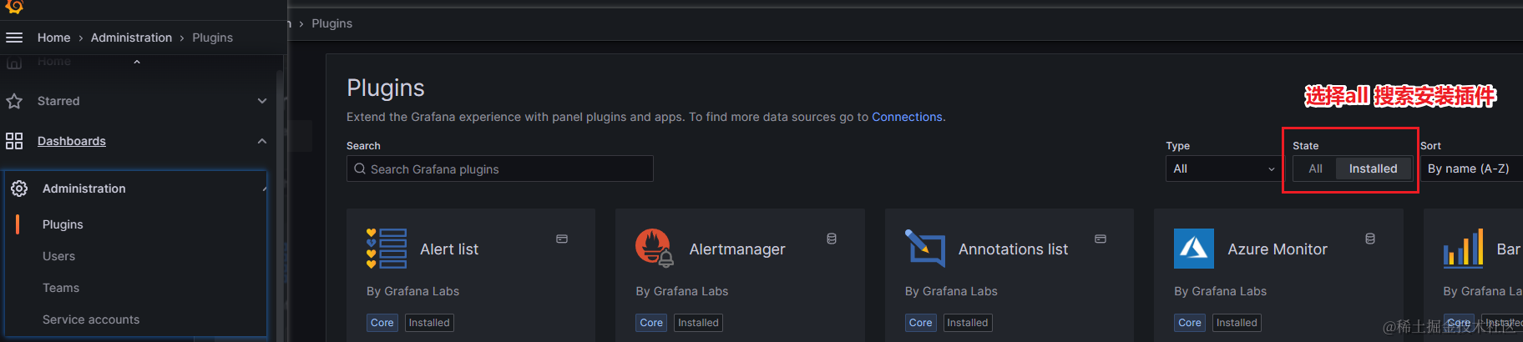Open Plugins in Administration menu

point(63,224)
